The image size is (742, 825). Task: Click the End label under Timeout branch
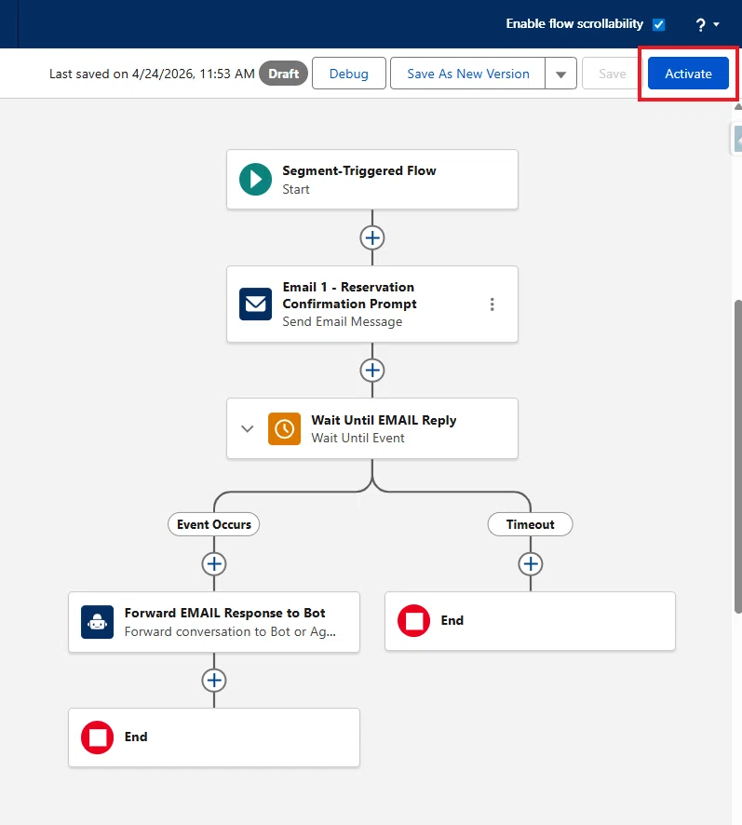click(x=452, y=620)
